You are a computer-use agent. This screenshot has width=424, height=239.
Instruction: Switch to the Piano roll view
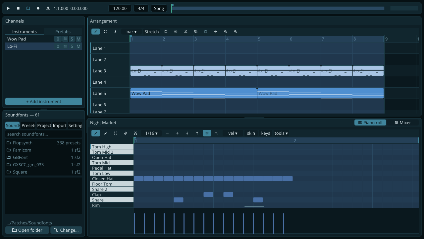pos(370,122)
